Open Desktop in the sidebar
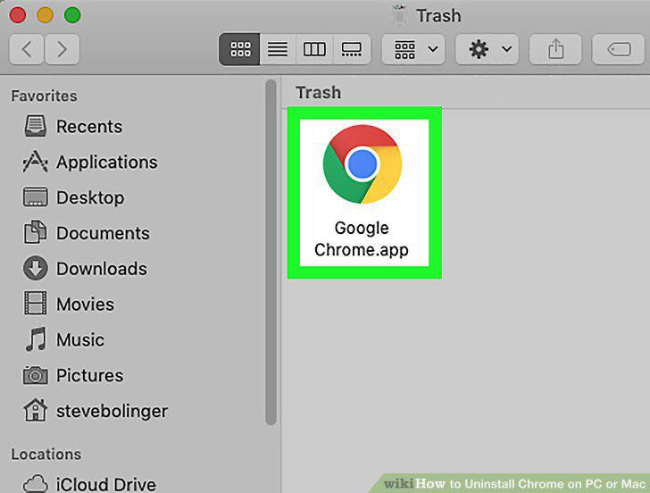Viewport: 650px width, 493px height. (x=74, y=197)
